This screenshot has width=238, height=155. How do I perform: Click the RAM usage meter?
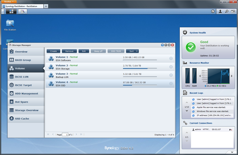click(194, 76)
